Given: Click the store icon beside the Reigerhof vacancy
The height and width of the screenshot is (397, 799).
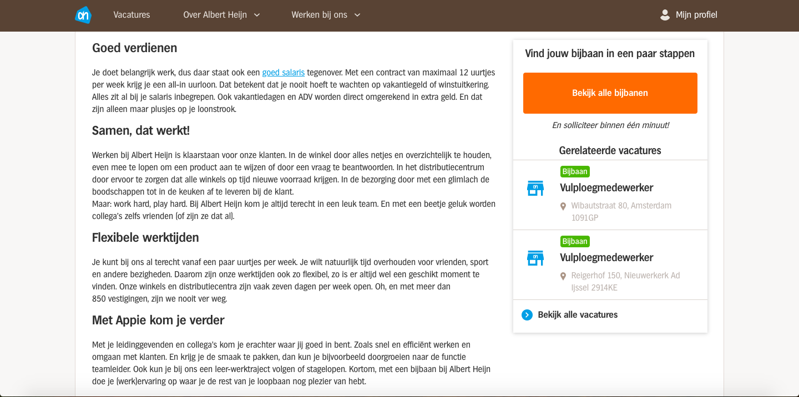Looking at the screenshot, I should coord(535,258).
